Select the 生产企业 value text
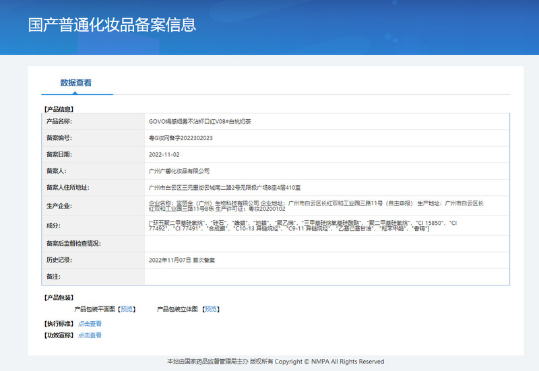The height and width of the screenshot is (371, 539). pos(316,206)
